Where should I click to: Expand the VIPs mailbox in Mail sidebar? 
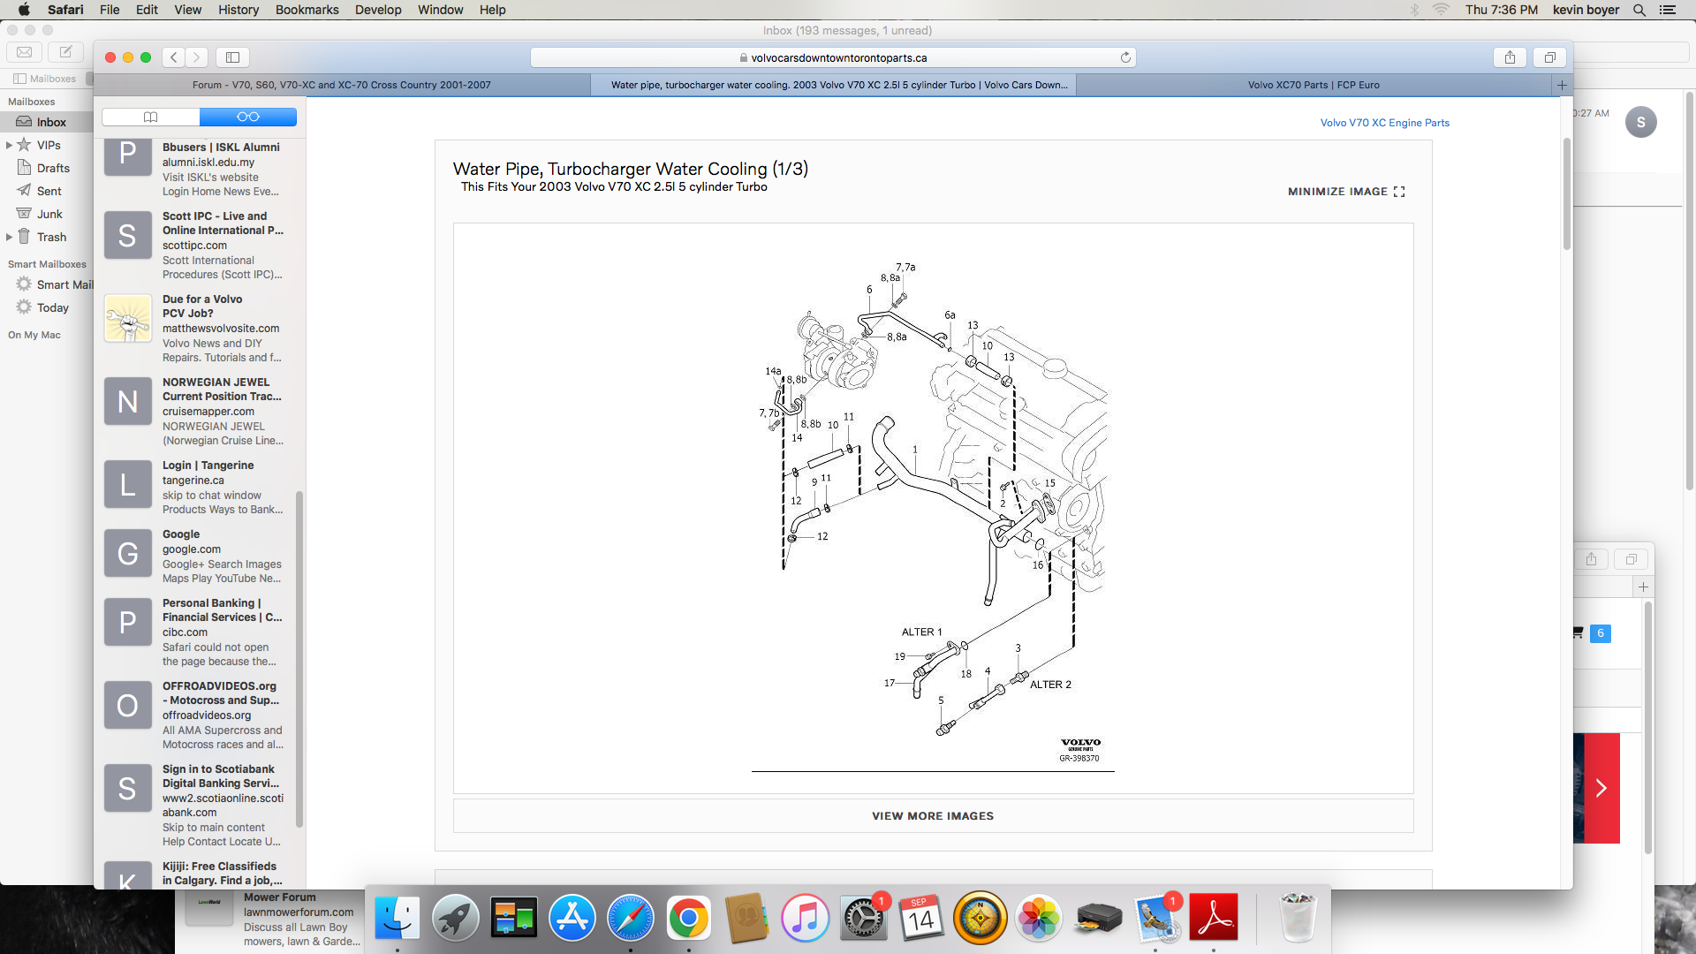coord(10,144)
